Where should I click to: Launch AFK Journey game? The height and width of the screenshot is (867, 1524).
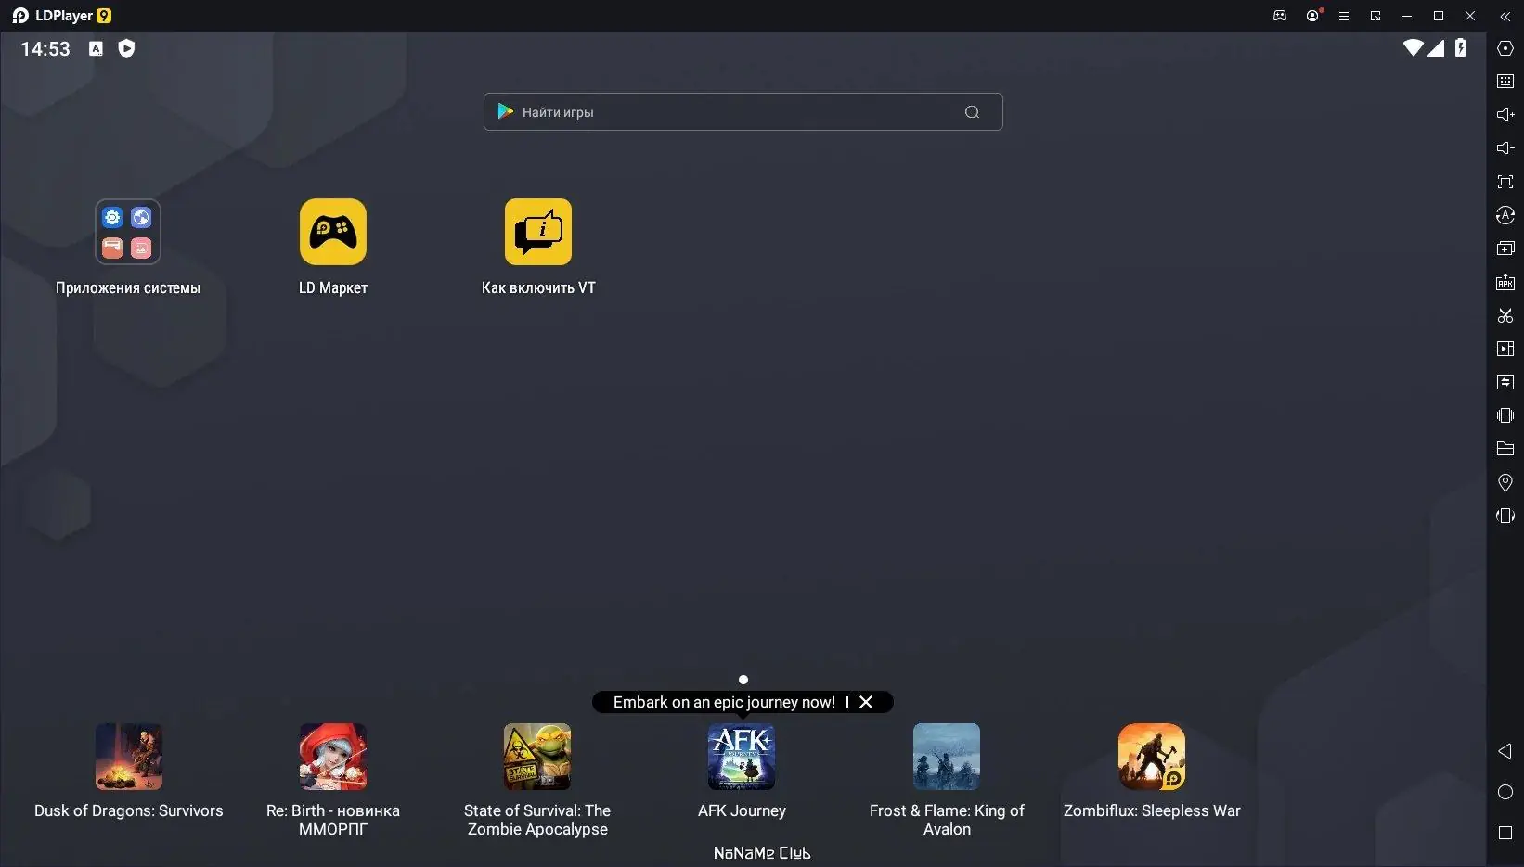coord(742,757)
